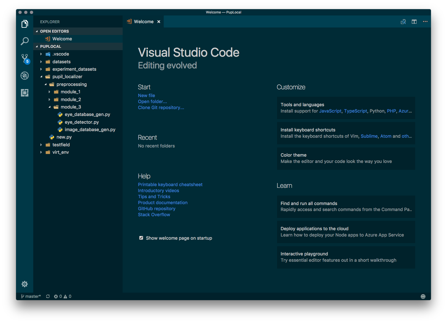Open the Source Control view showing 5 changes
The image size is (447, 323).
[25, 58]
